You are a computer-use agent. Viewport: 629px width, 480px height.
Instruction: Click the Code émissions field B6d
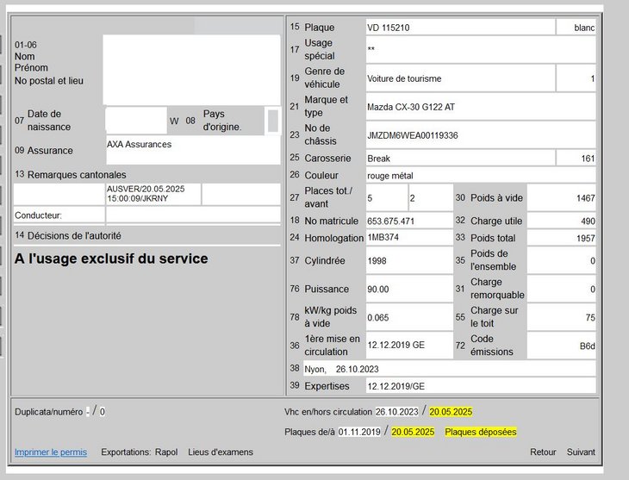[562, 346]
